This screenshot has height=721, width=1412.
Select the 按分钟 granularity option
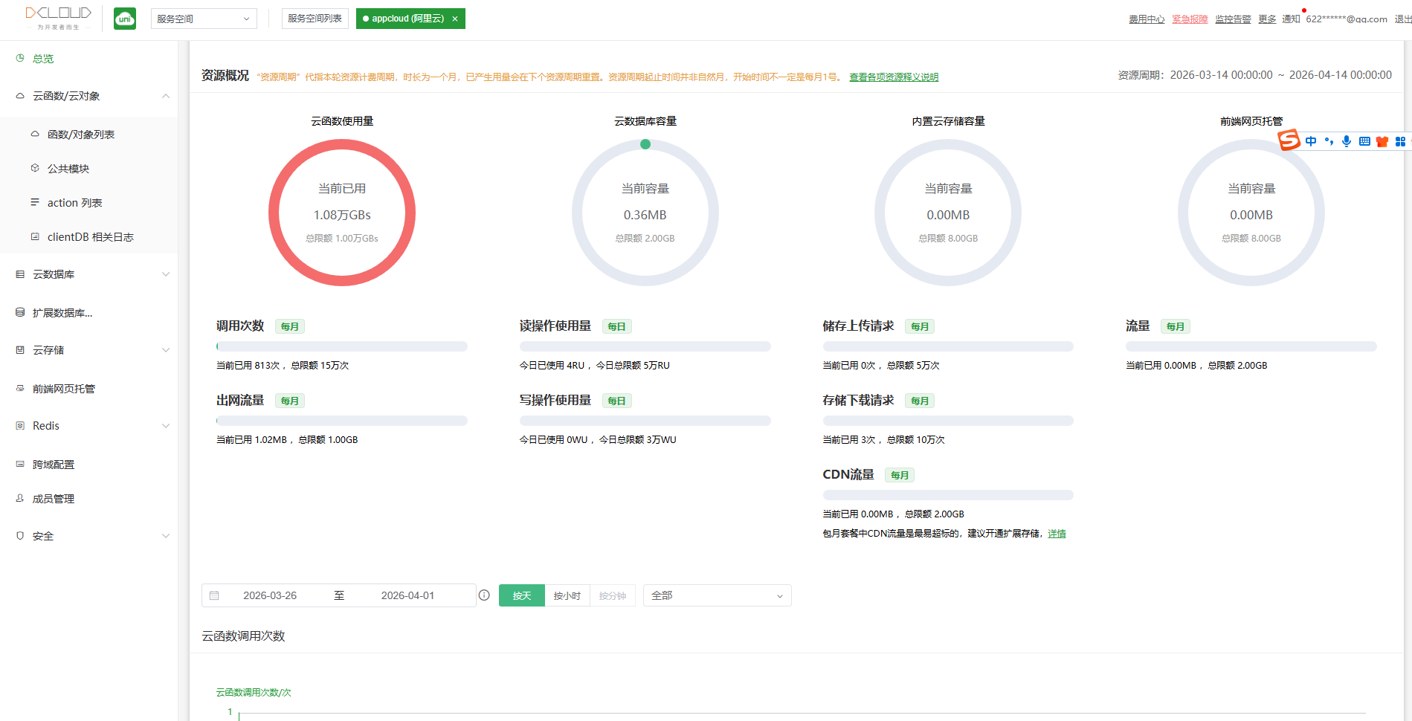[x=612, y=595]
